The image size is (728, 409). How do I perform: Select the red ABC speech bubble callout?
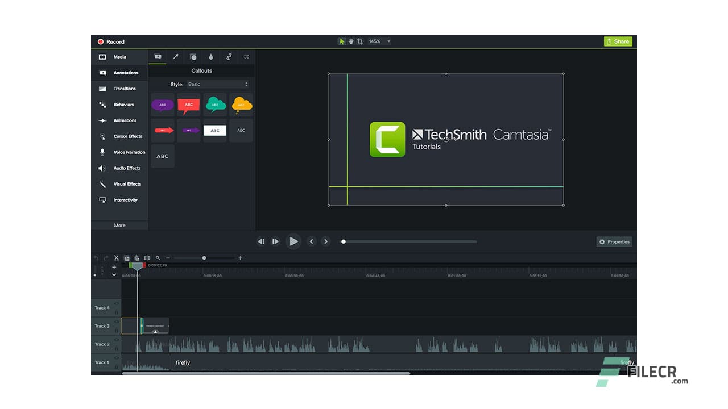(x=188, y=105)
